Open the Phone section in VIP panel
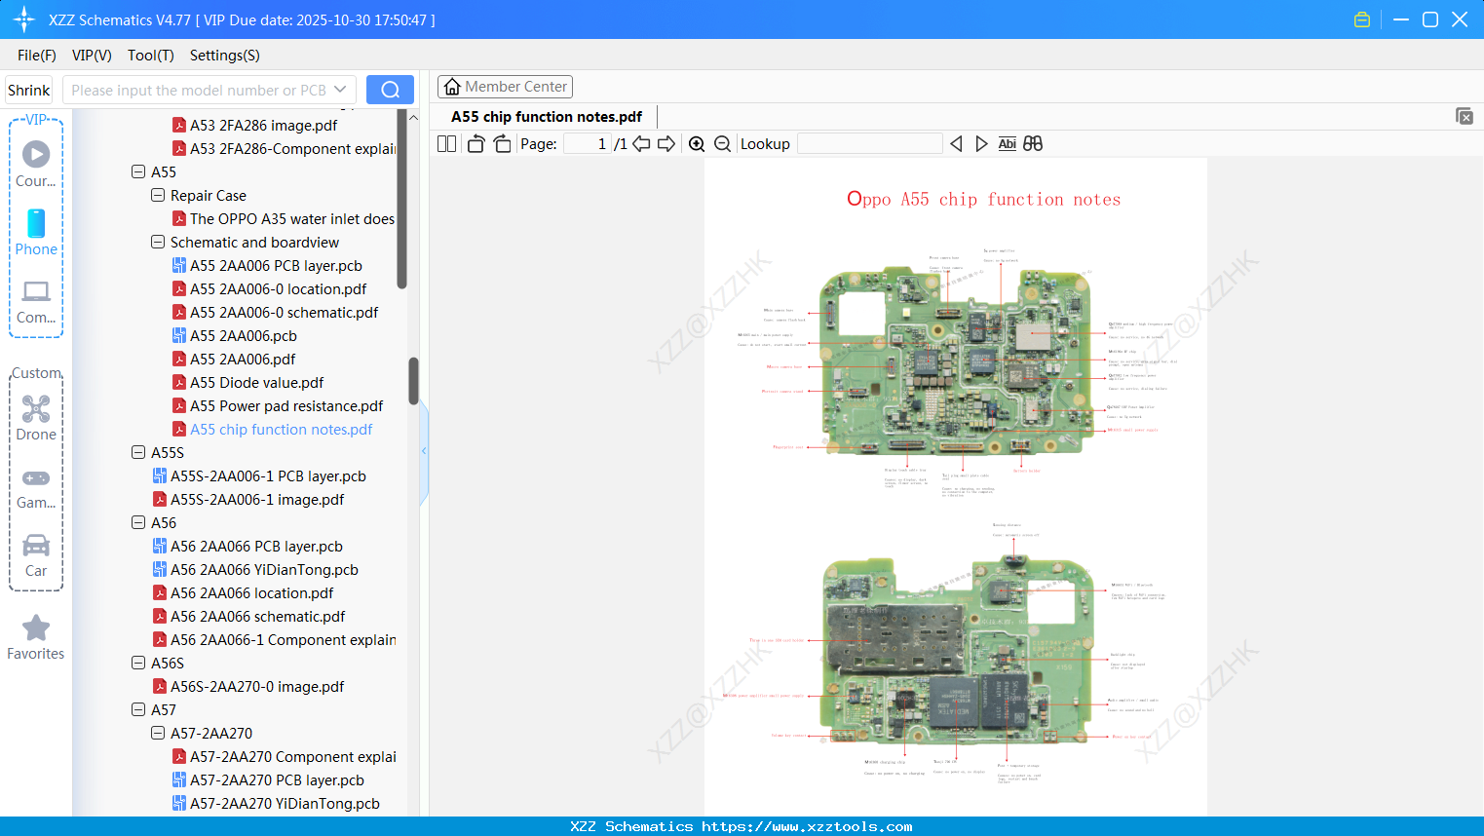Image resolution: width=1484 pixels, height=836 pixels. (x=35, y=234)
